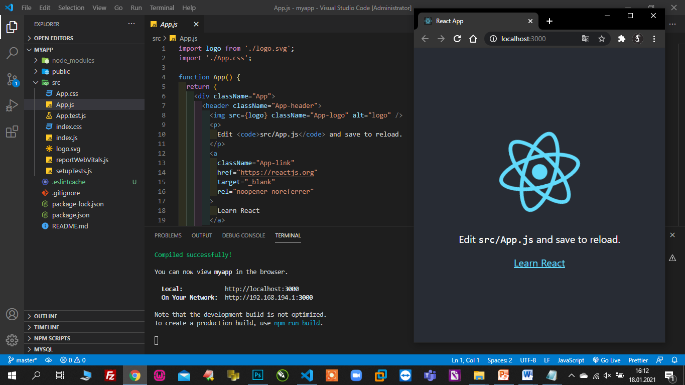Switch to the PROBLEMS tab
685x385 pixels.
coord(168,235)
